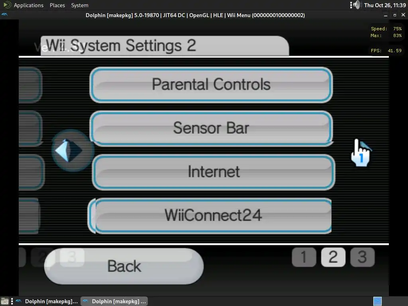408x306 pixels.
Task: Click the workspace switcher in bottom panel
Action: (377, 301)
